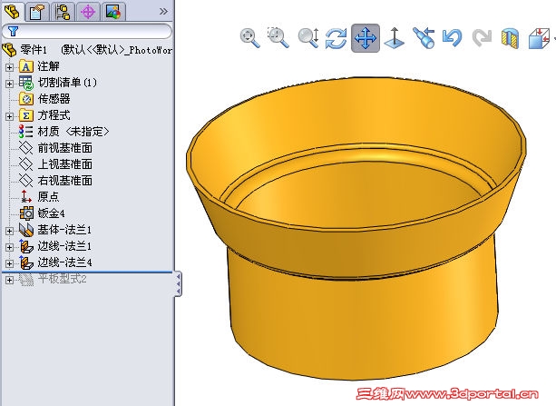Expand the suppressed 平板型式2 node
The width and height of the screenshot is (556, 406).
9,280
